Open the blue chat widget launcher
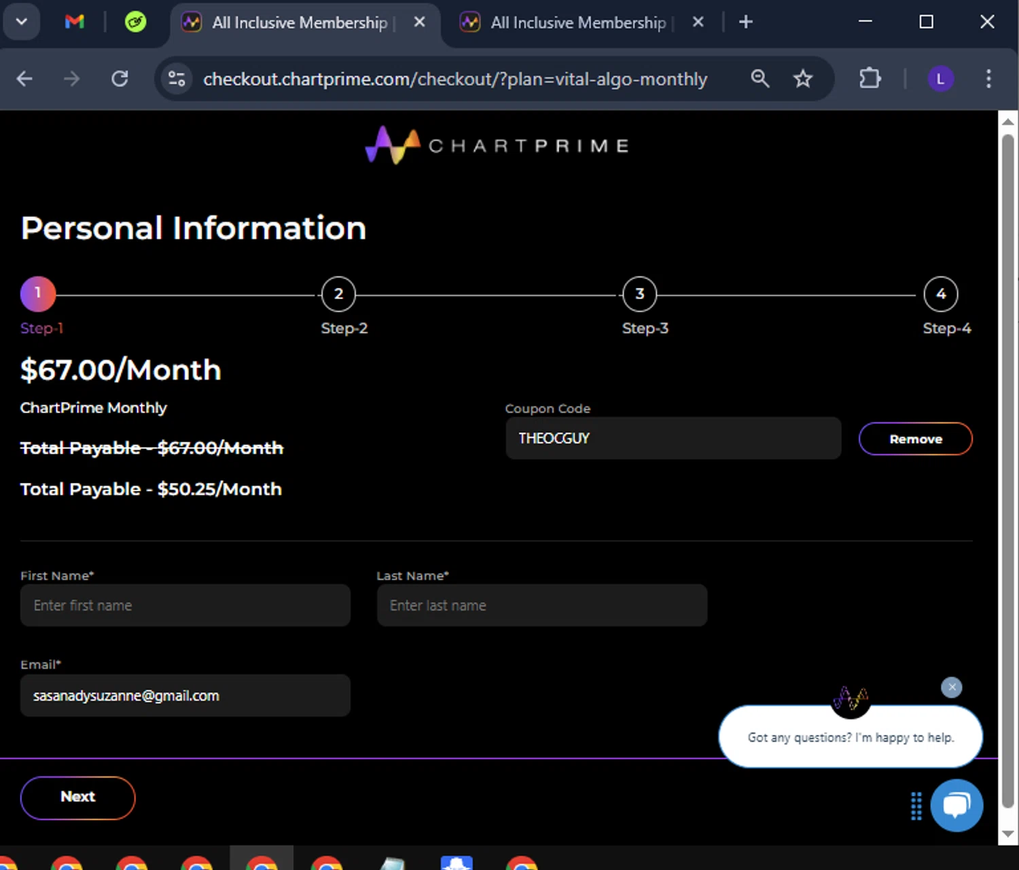This screenshot has height=870, width=1019. click(957, 805)
